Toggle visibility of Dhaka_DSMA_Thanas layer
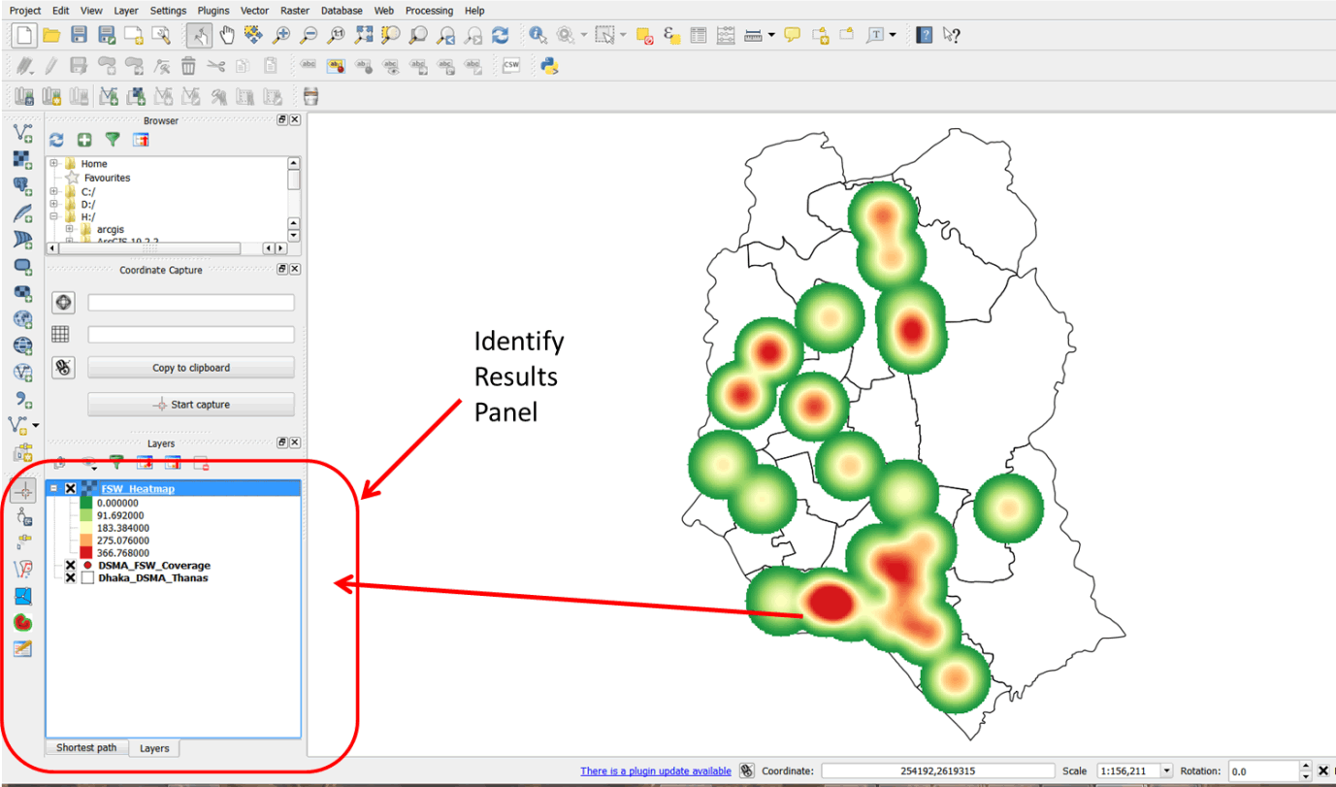The image size is (1336, 787). point(71,577)
